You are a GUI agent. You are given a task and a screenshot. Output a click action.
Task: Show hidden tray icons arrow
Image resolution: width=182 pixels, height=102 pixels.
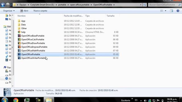click(141, 101)
